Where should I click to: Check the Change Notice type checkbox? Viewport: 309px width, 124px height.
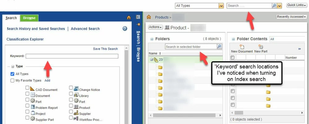point(71,88)
